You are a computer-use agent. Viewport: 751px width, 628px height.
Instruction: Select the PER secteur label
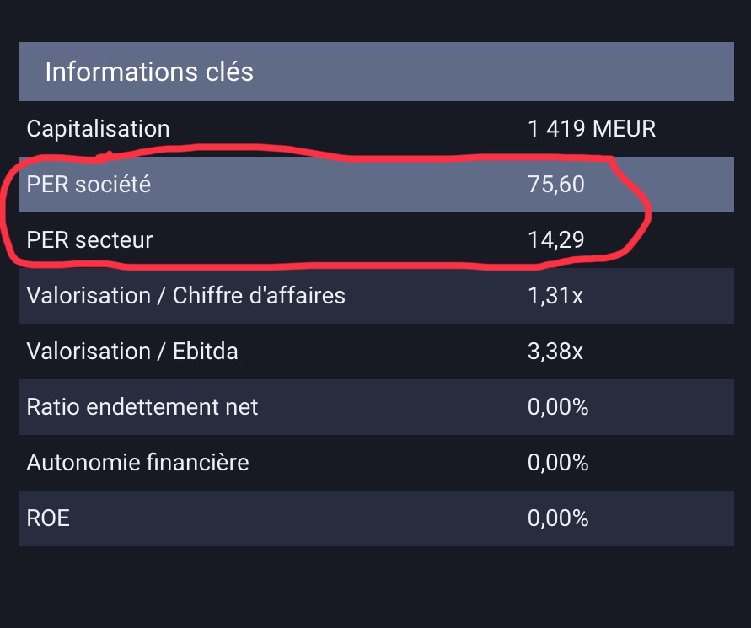click(89, 240)
